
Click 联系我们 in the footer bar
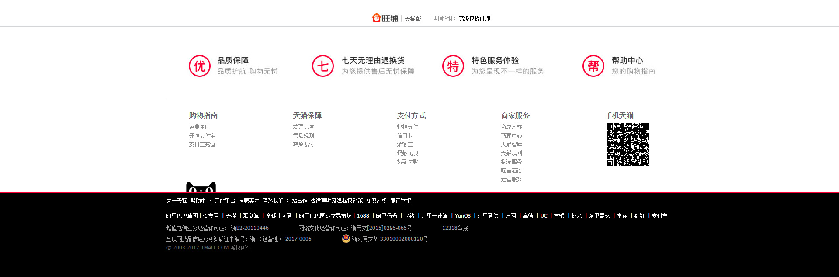click(273, 201)
